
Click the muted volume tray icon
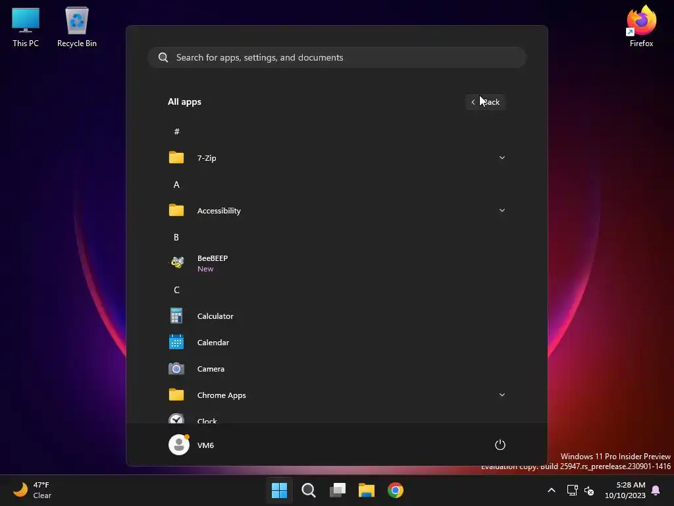(589, 490)
